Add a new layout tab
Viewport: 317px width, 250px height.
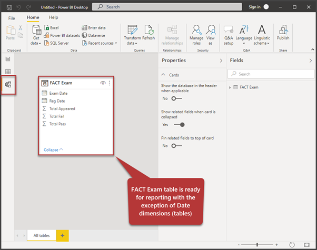pos(63,235)
